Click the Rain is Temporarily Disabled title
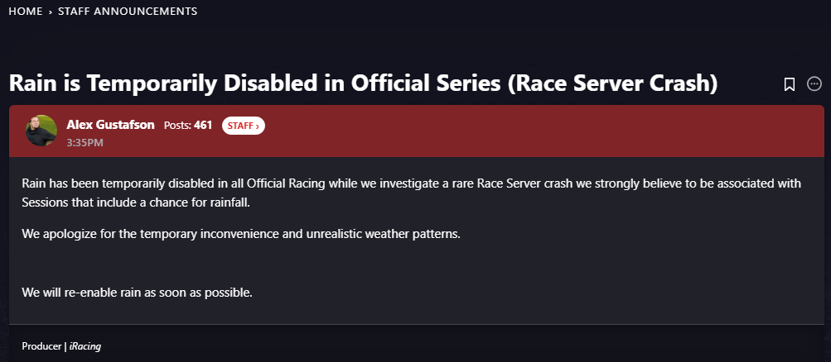This screenshot has height=362, width=831. tap(363, 84)
